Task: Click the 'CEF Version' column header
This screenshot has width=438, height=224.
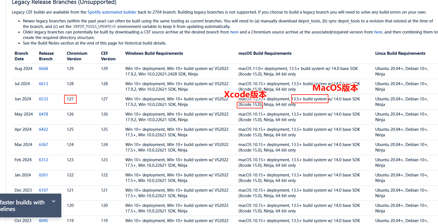Action: pos(108,56)
